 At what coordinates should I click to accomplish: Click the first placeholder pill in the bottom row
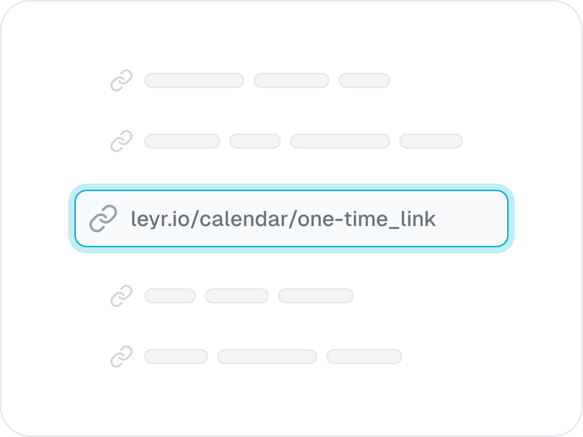(x=176, y=357)
